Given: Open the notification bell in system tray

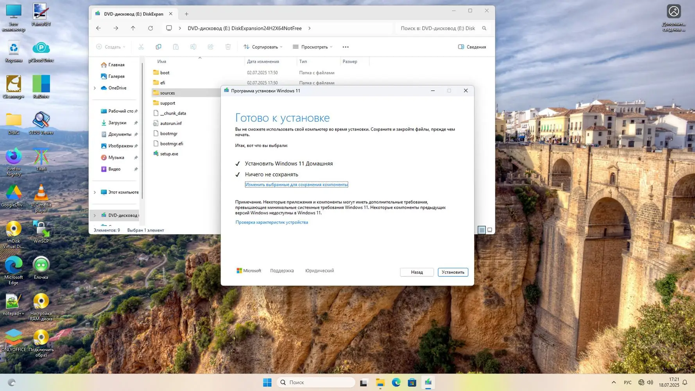Looking at the screenshot, I should [x=685, y=382].
